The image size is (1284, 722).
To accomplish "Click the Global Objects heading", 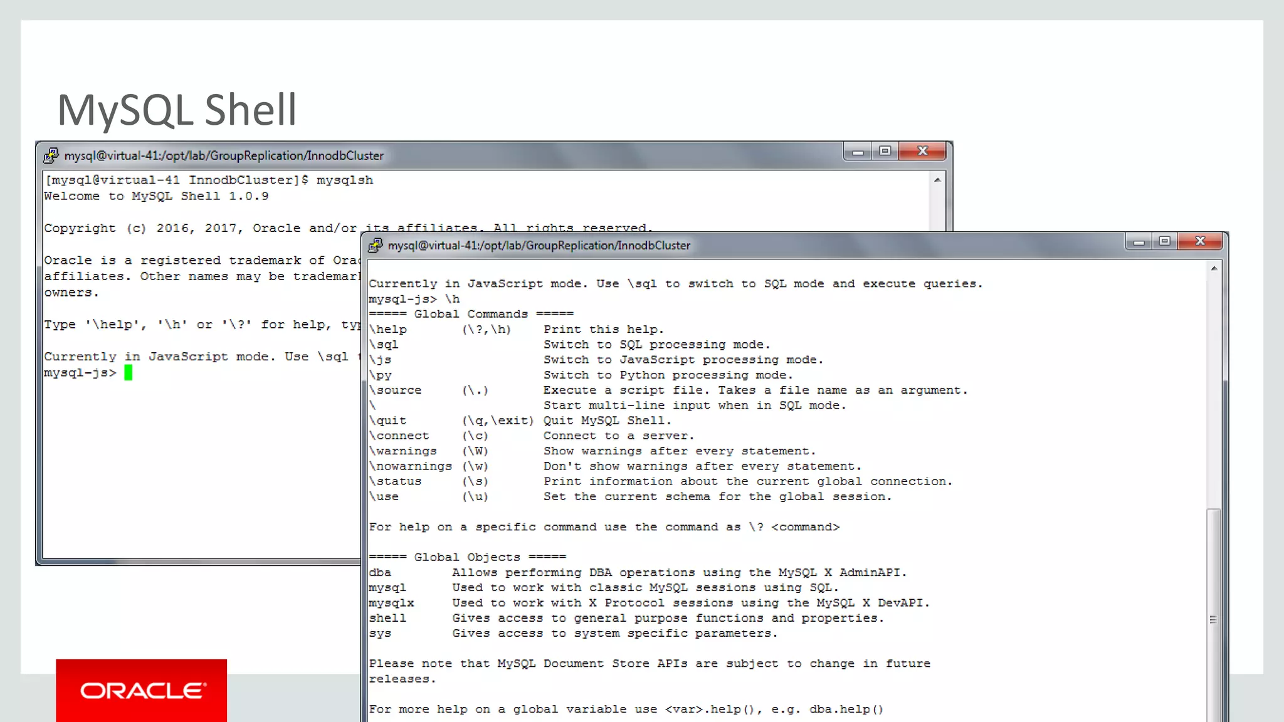I will coord(467,557).
